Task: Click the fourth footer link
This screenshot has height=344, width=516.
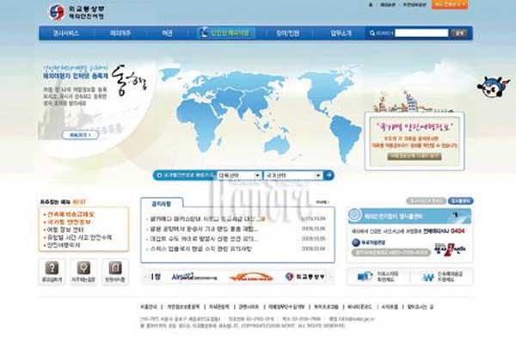Action: (249, 307)
